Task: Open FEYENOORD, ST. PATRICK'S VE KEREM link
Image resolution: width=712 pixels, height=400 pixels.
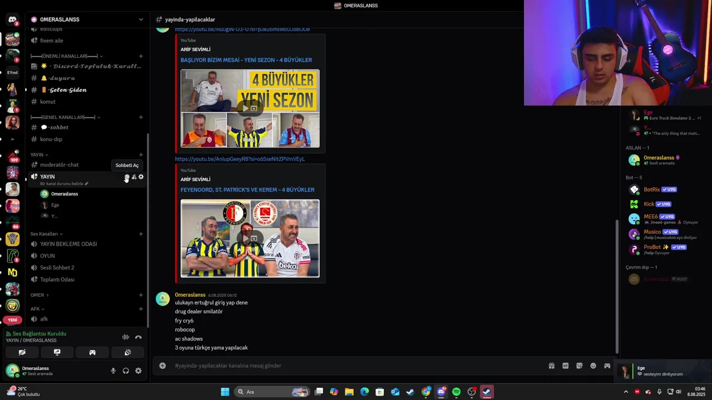Action: (247, 190)
